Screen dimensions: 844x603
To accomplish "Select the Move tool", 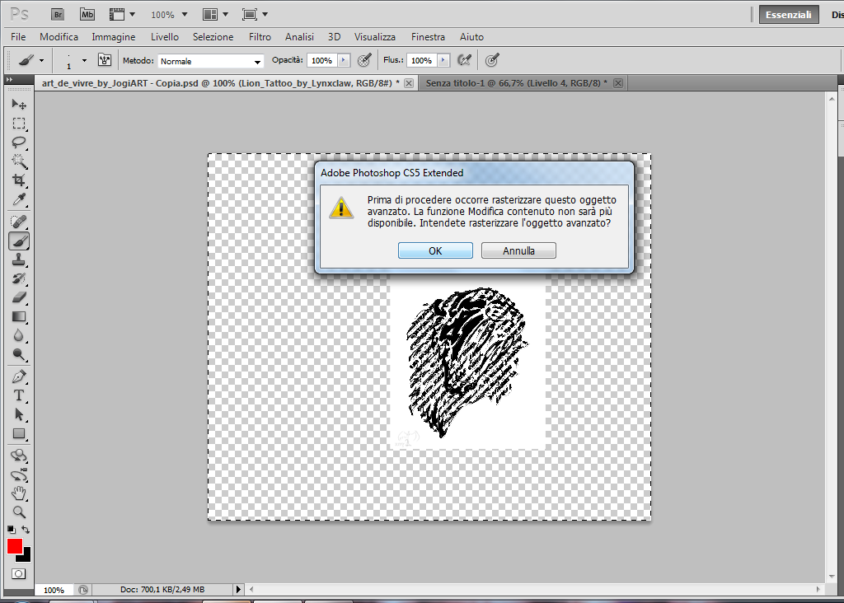I will coord(19,105).
